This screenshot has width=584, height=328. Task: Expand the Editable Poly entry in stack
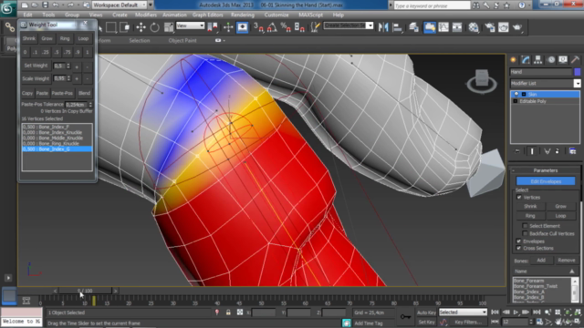click(516, 101)
